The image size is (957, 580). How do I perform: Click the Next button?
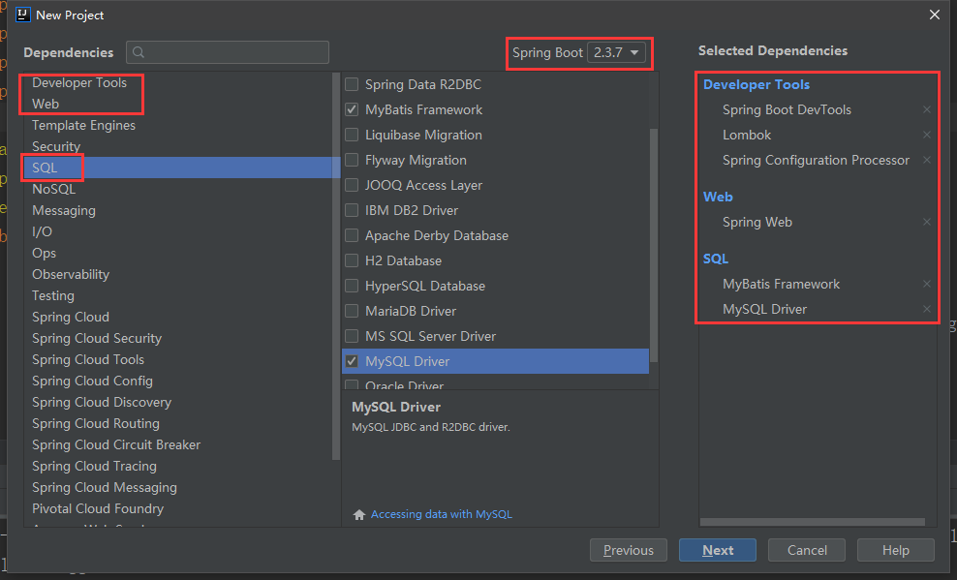718,550
